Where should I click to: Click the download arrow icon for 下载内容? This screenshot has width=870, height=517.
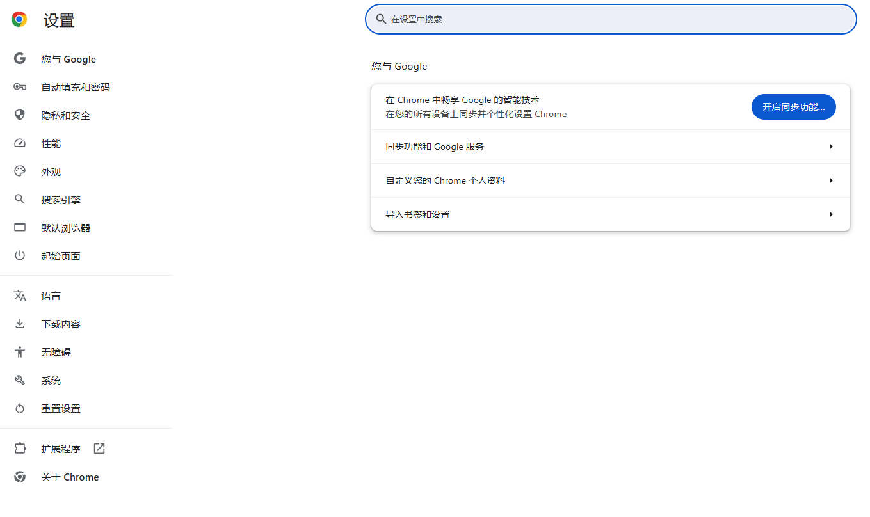pos(20,324)
